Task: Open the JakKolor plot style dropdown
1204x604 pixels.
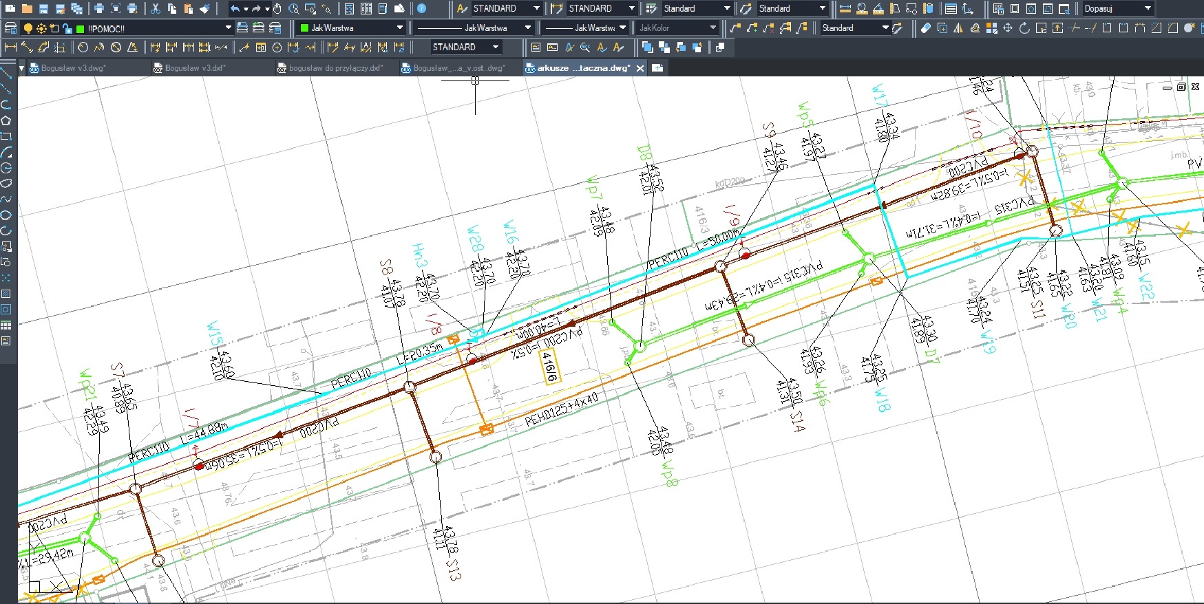Action: 712,28
